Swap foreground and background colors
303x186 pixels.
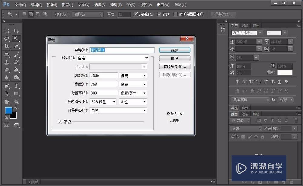click(15, 108)
